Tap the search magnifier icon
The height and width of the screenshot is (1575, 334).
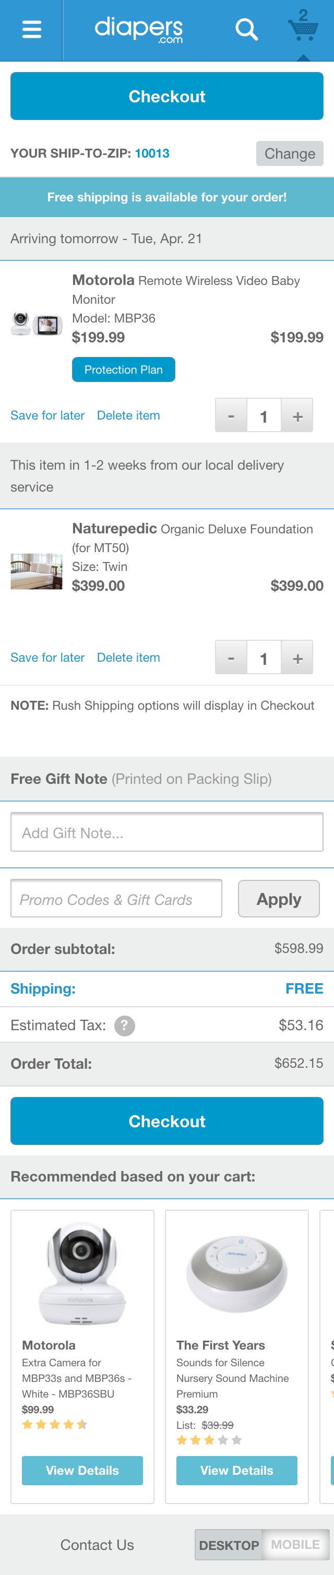246,29
